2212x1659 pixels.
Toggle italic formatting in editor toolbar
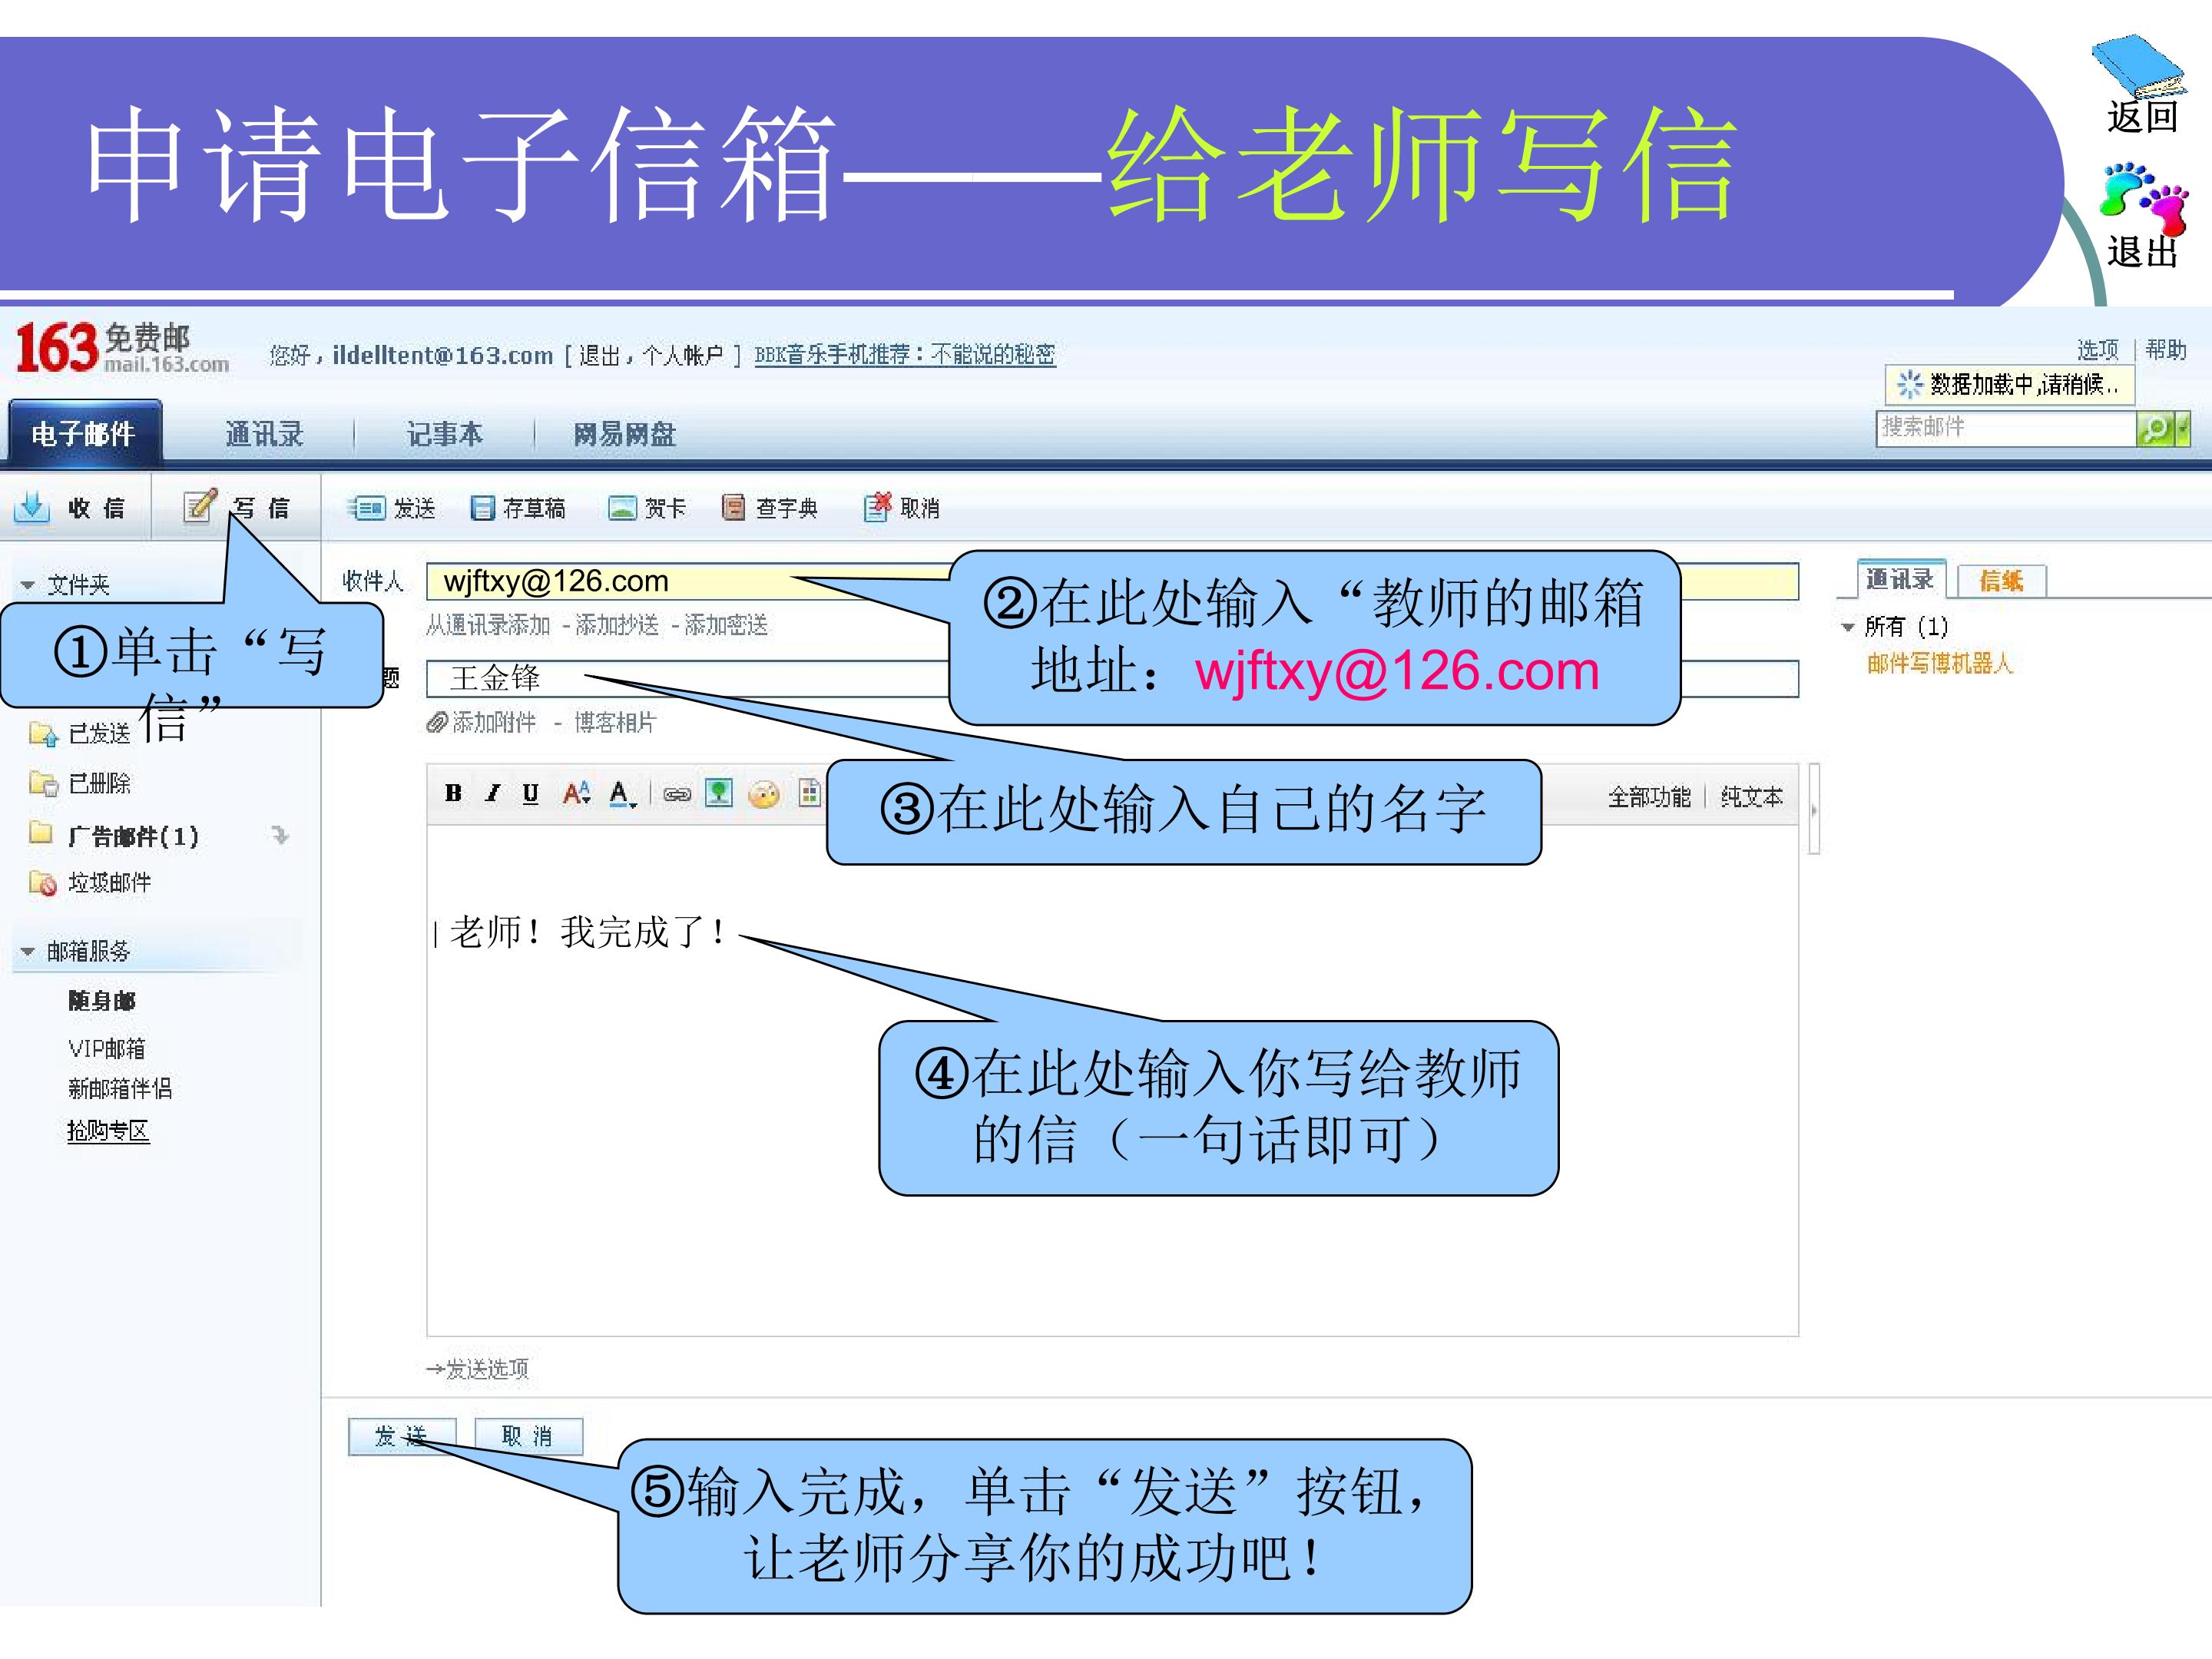point(492,793)
